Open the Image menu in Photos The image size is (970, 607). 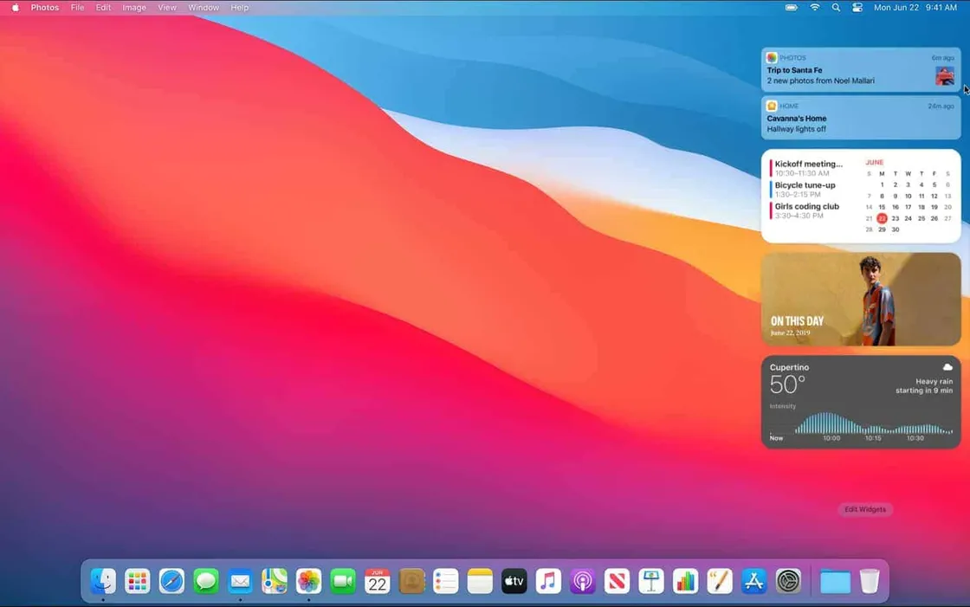coord(133,7)
